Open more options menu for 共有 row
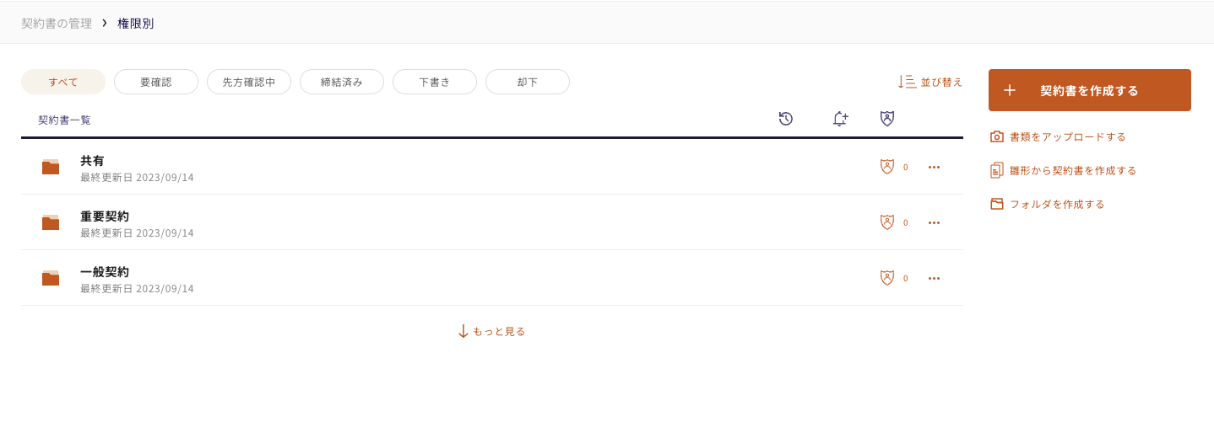 (x=934, y=167)
